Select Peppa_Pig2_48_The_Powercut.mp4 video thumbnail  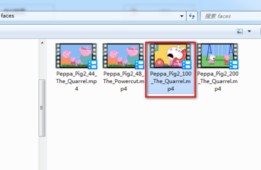pyautogui.click(x=124, y=56)
